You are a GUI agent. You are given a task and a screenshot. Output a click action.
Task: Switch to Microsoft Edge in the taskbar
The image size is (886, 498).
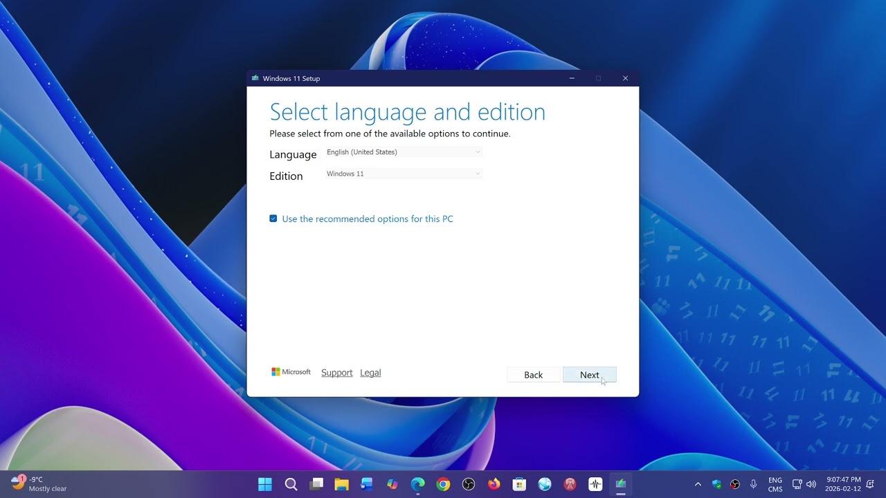tap(418, 484)
